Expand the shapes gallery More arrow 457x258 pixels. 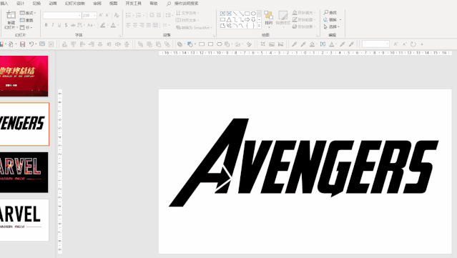259,26
